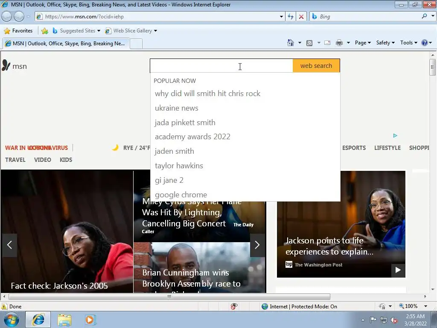
Task: Open Windows Explorer folder from taskbar
Action: point(64,320)
